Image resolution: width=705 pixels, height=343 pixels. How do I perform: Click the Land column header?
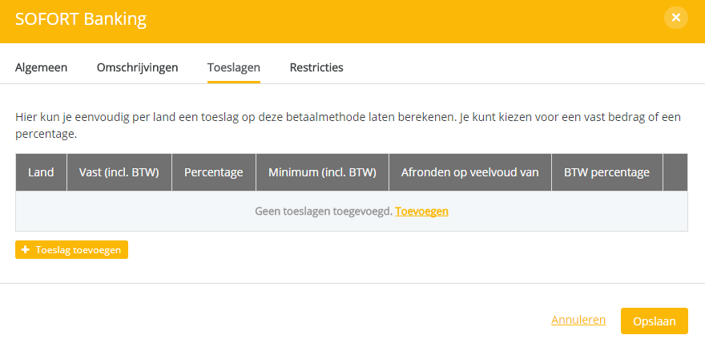pyautogui.click(x=41, y=172)
